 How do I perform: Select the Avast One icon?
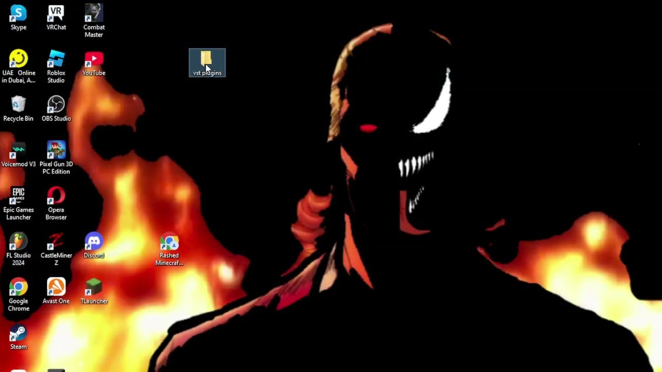(x=56, y=291)
